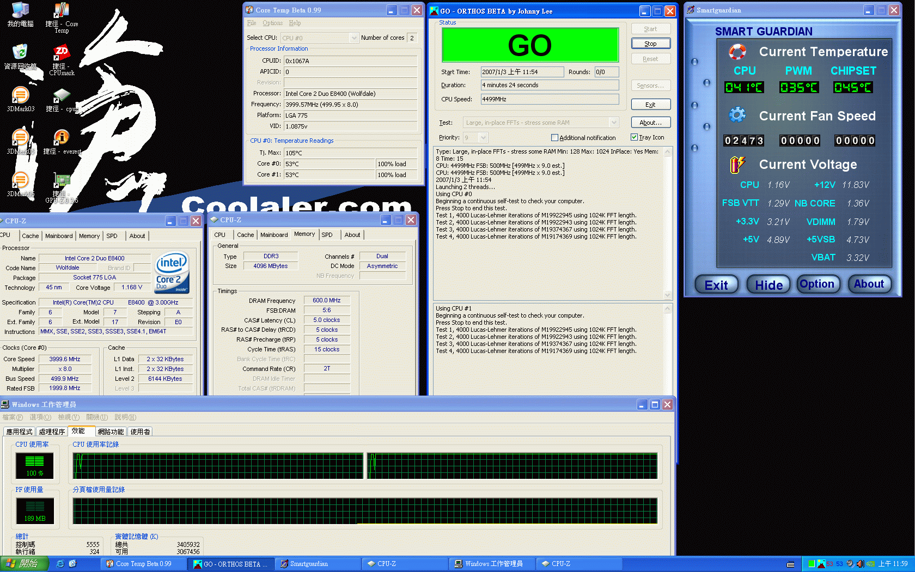Open the Select CPU dropdown in Core Temp
Image resolution: width=915 pixels, height=572 pixels.
click(354, 38)
